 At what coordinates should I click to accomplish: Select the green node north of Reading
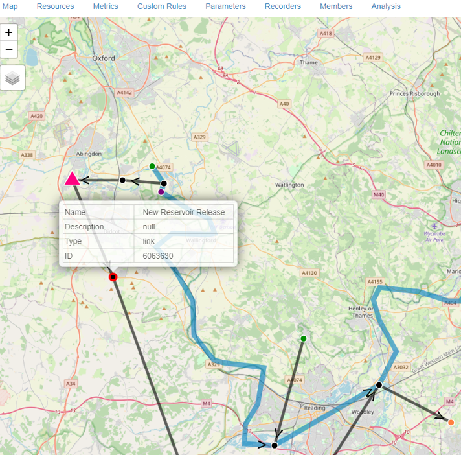(x=303, y=338)
